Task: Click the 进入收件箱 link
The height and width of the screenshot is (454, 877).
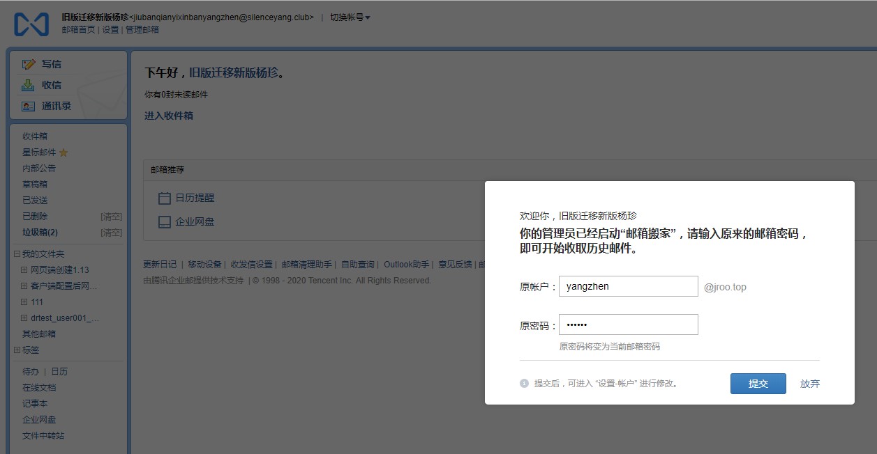Action: click(x=169, y=116)
